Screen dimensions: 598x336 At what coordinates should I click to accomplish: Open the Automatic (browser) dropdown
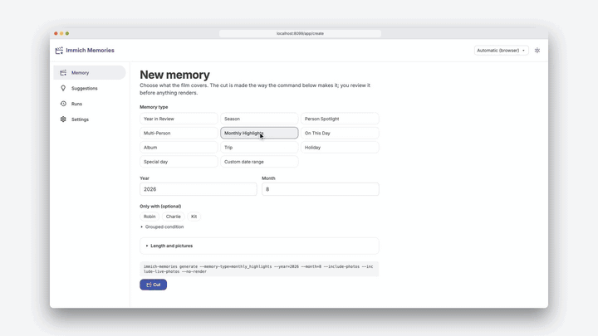pos(501,51)
